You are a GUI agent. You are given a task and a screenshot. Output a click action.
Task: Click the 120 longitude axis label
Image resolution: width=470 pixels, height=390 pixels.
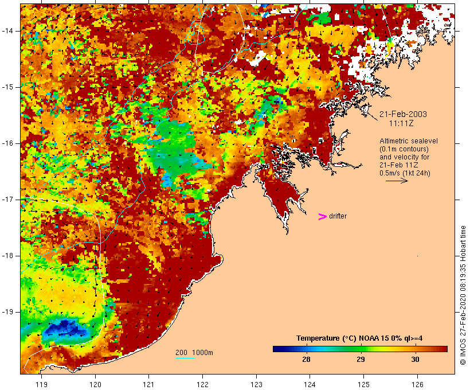[95, 384]
